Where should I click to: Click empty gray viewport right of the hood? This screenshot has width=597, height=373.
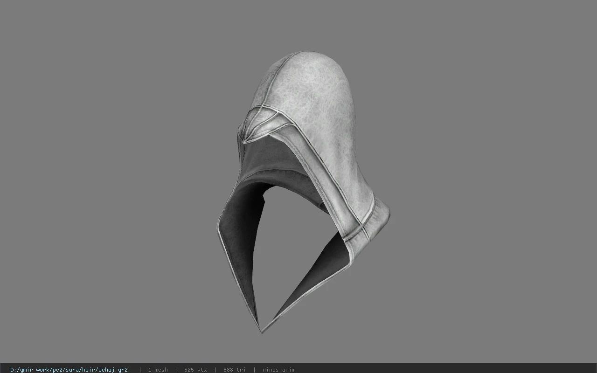[490, 186]
